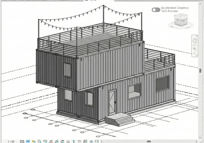Toggle Reveal Constraints icon
Image resolution: width=204 pixels, height=143 pixels.
(97, 141)
